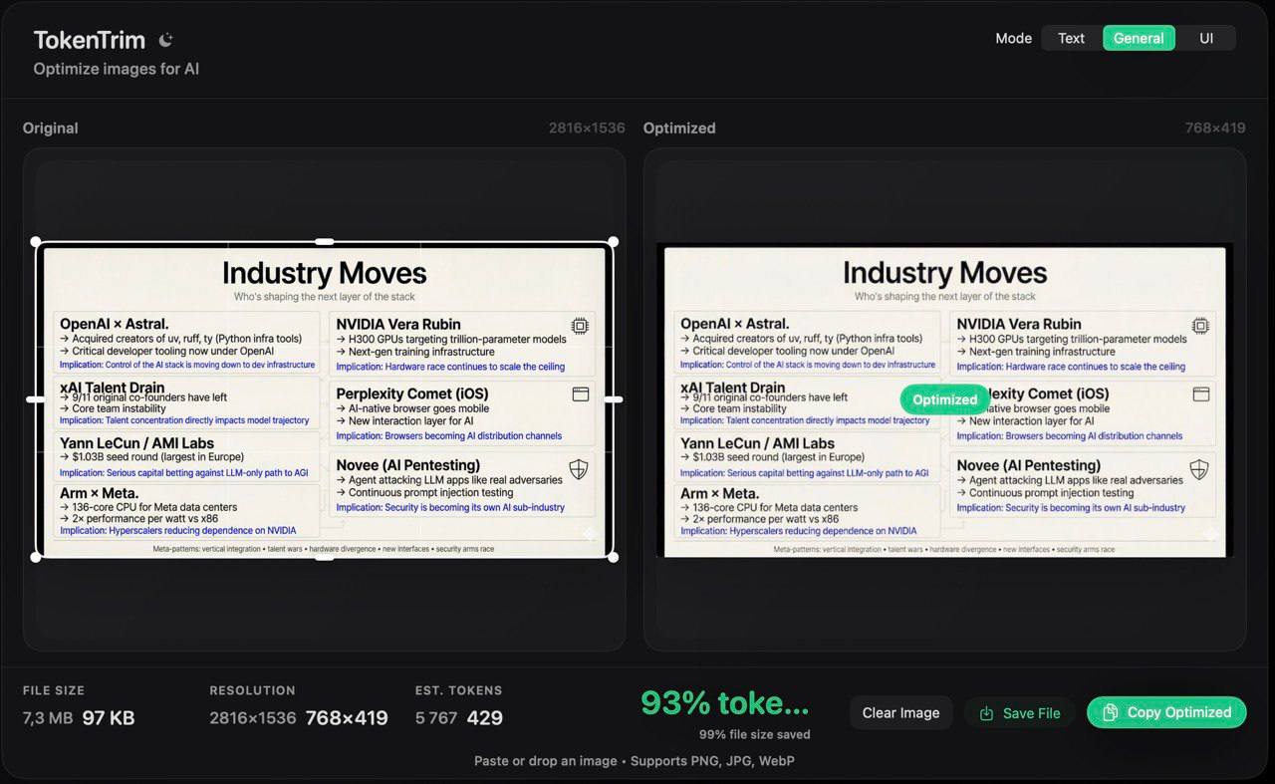Click the shield icon in the Original image
1275x784 pixels.
pos(579,469)
